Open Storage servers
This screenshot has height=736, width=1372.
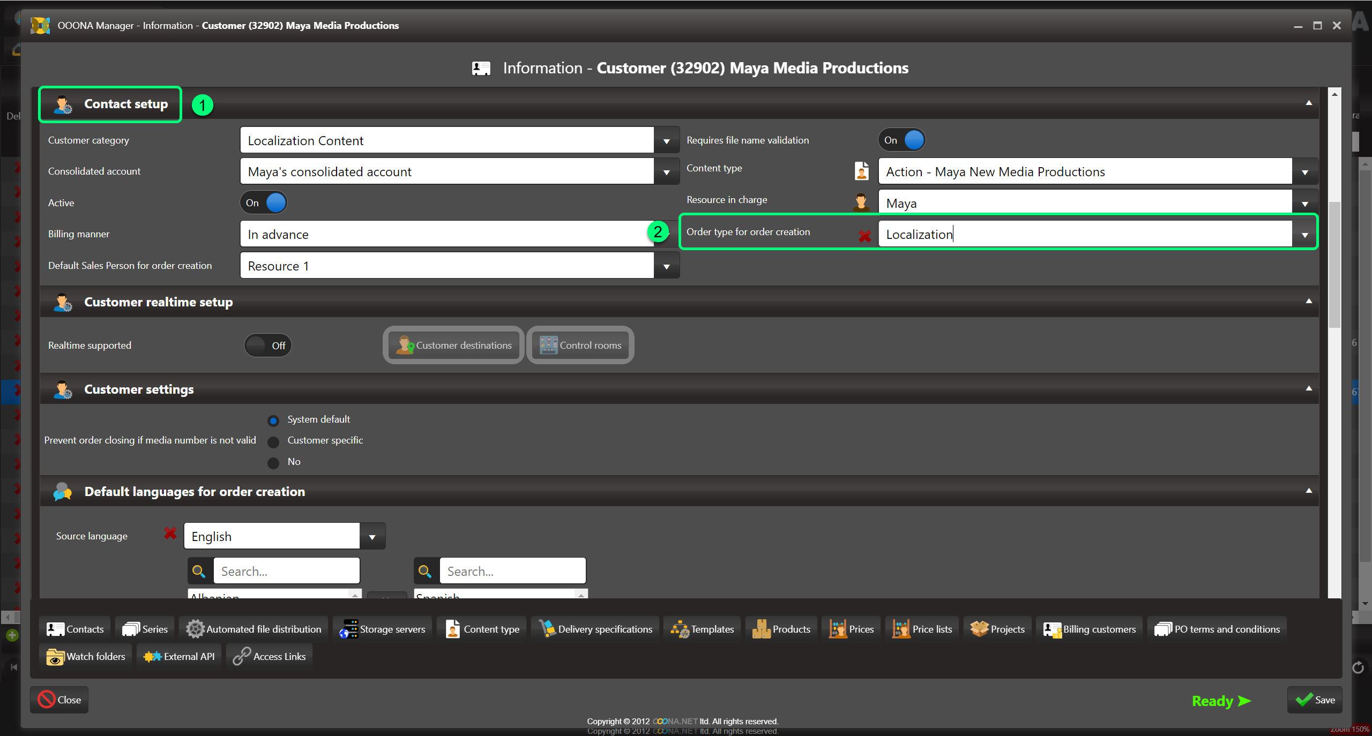383,629
